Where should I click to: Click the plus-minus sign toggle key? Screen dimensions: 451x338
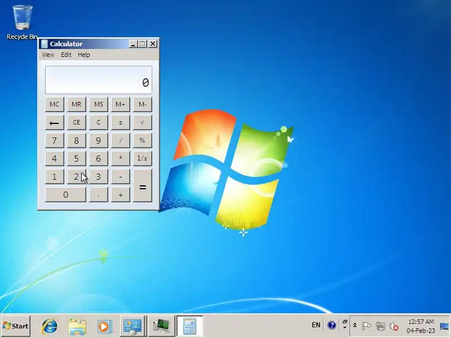click(x=121, y=123)
